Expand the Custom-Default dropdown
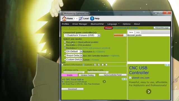 (x=81, y=59)
